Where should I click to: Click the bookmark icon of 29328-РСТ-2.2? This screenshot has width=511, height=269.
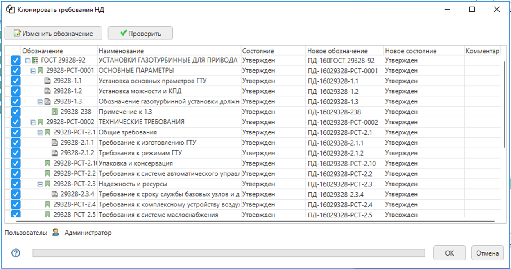click(47, 173)
